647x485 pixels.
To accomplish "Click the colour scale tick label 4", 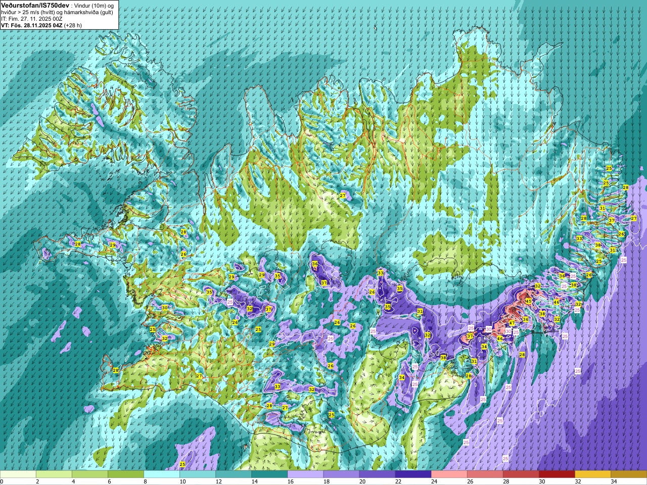I will pyautogui.click(x=73, y=481).
